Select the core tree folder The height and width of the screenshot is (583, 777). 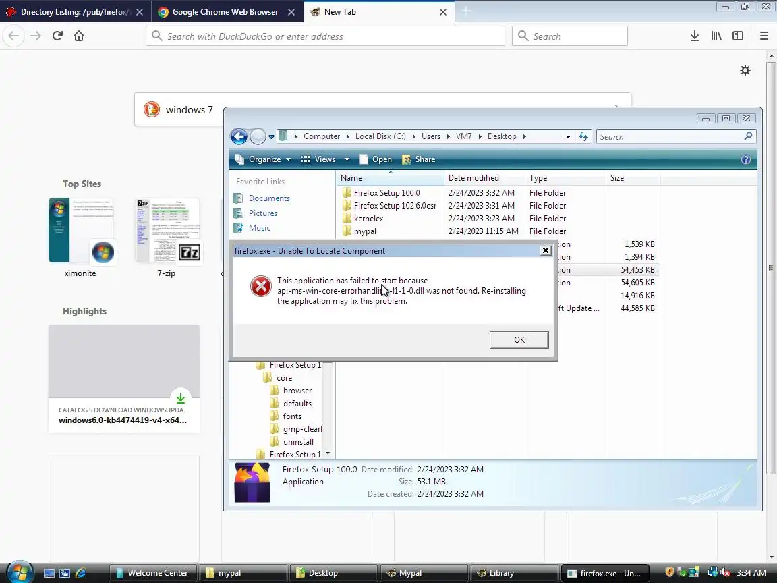coord(284,378)
